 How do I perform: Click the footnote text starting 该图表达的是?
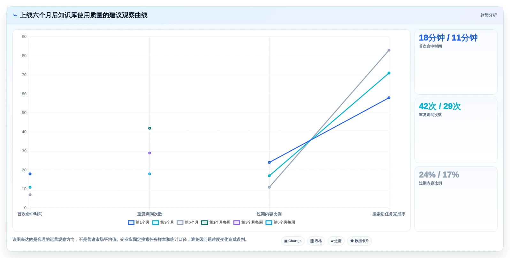point(130,240)
